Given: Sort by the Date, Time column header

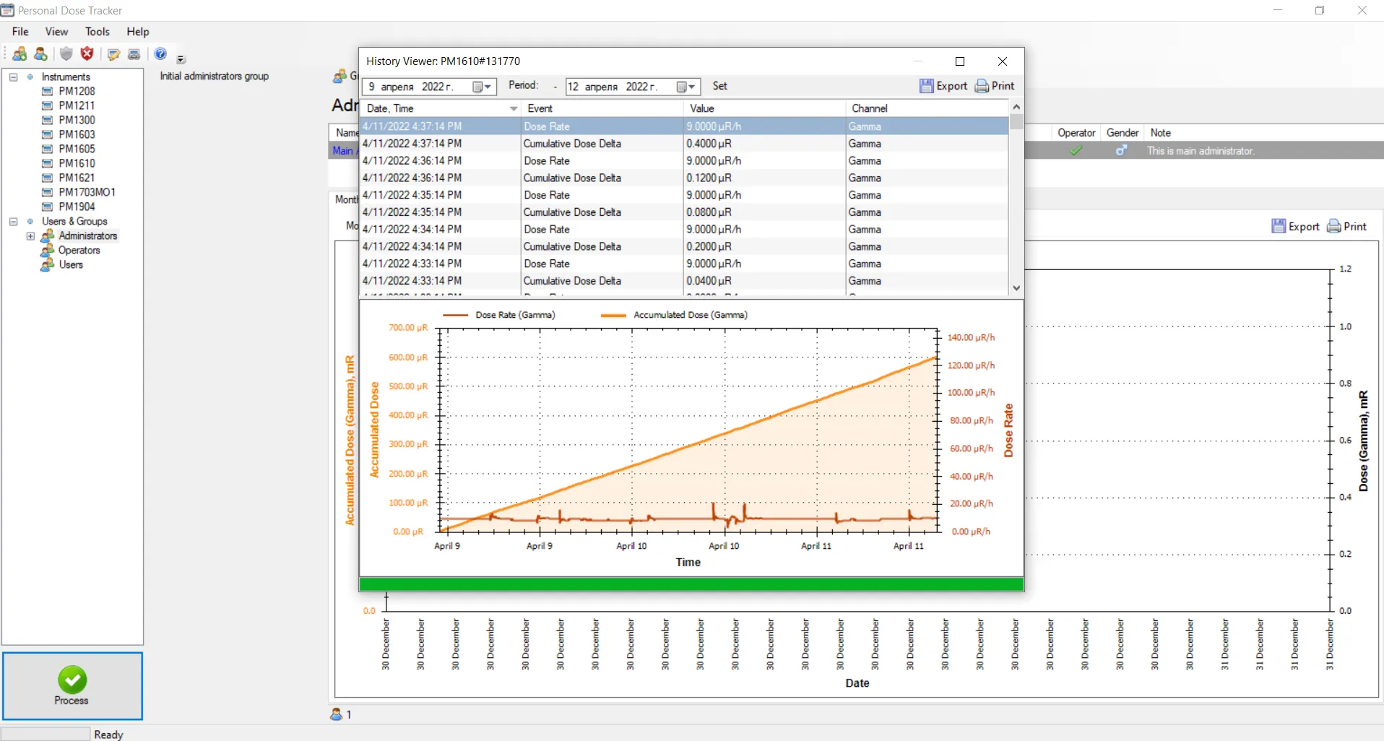Looking at the screenshot, I should pyautogui.click(x=441, y=108).
